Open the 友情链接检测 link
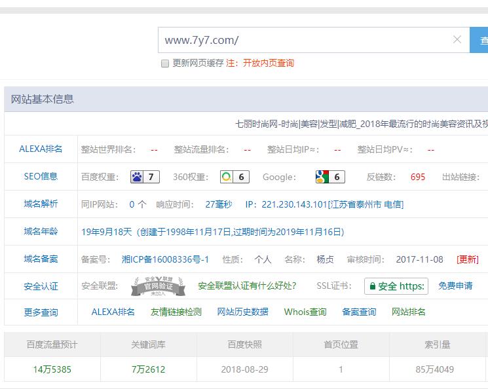 [x=176, y=312]
